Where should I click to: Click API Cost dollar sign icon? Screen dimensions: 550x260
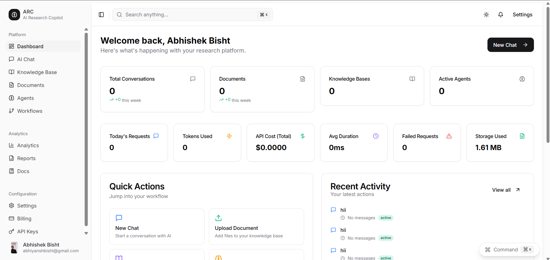(303, 136)
